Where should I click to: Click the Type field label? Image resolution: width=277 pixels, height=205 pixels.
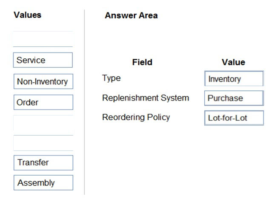pyautogui.click(x=111, y=78)
